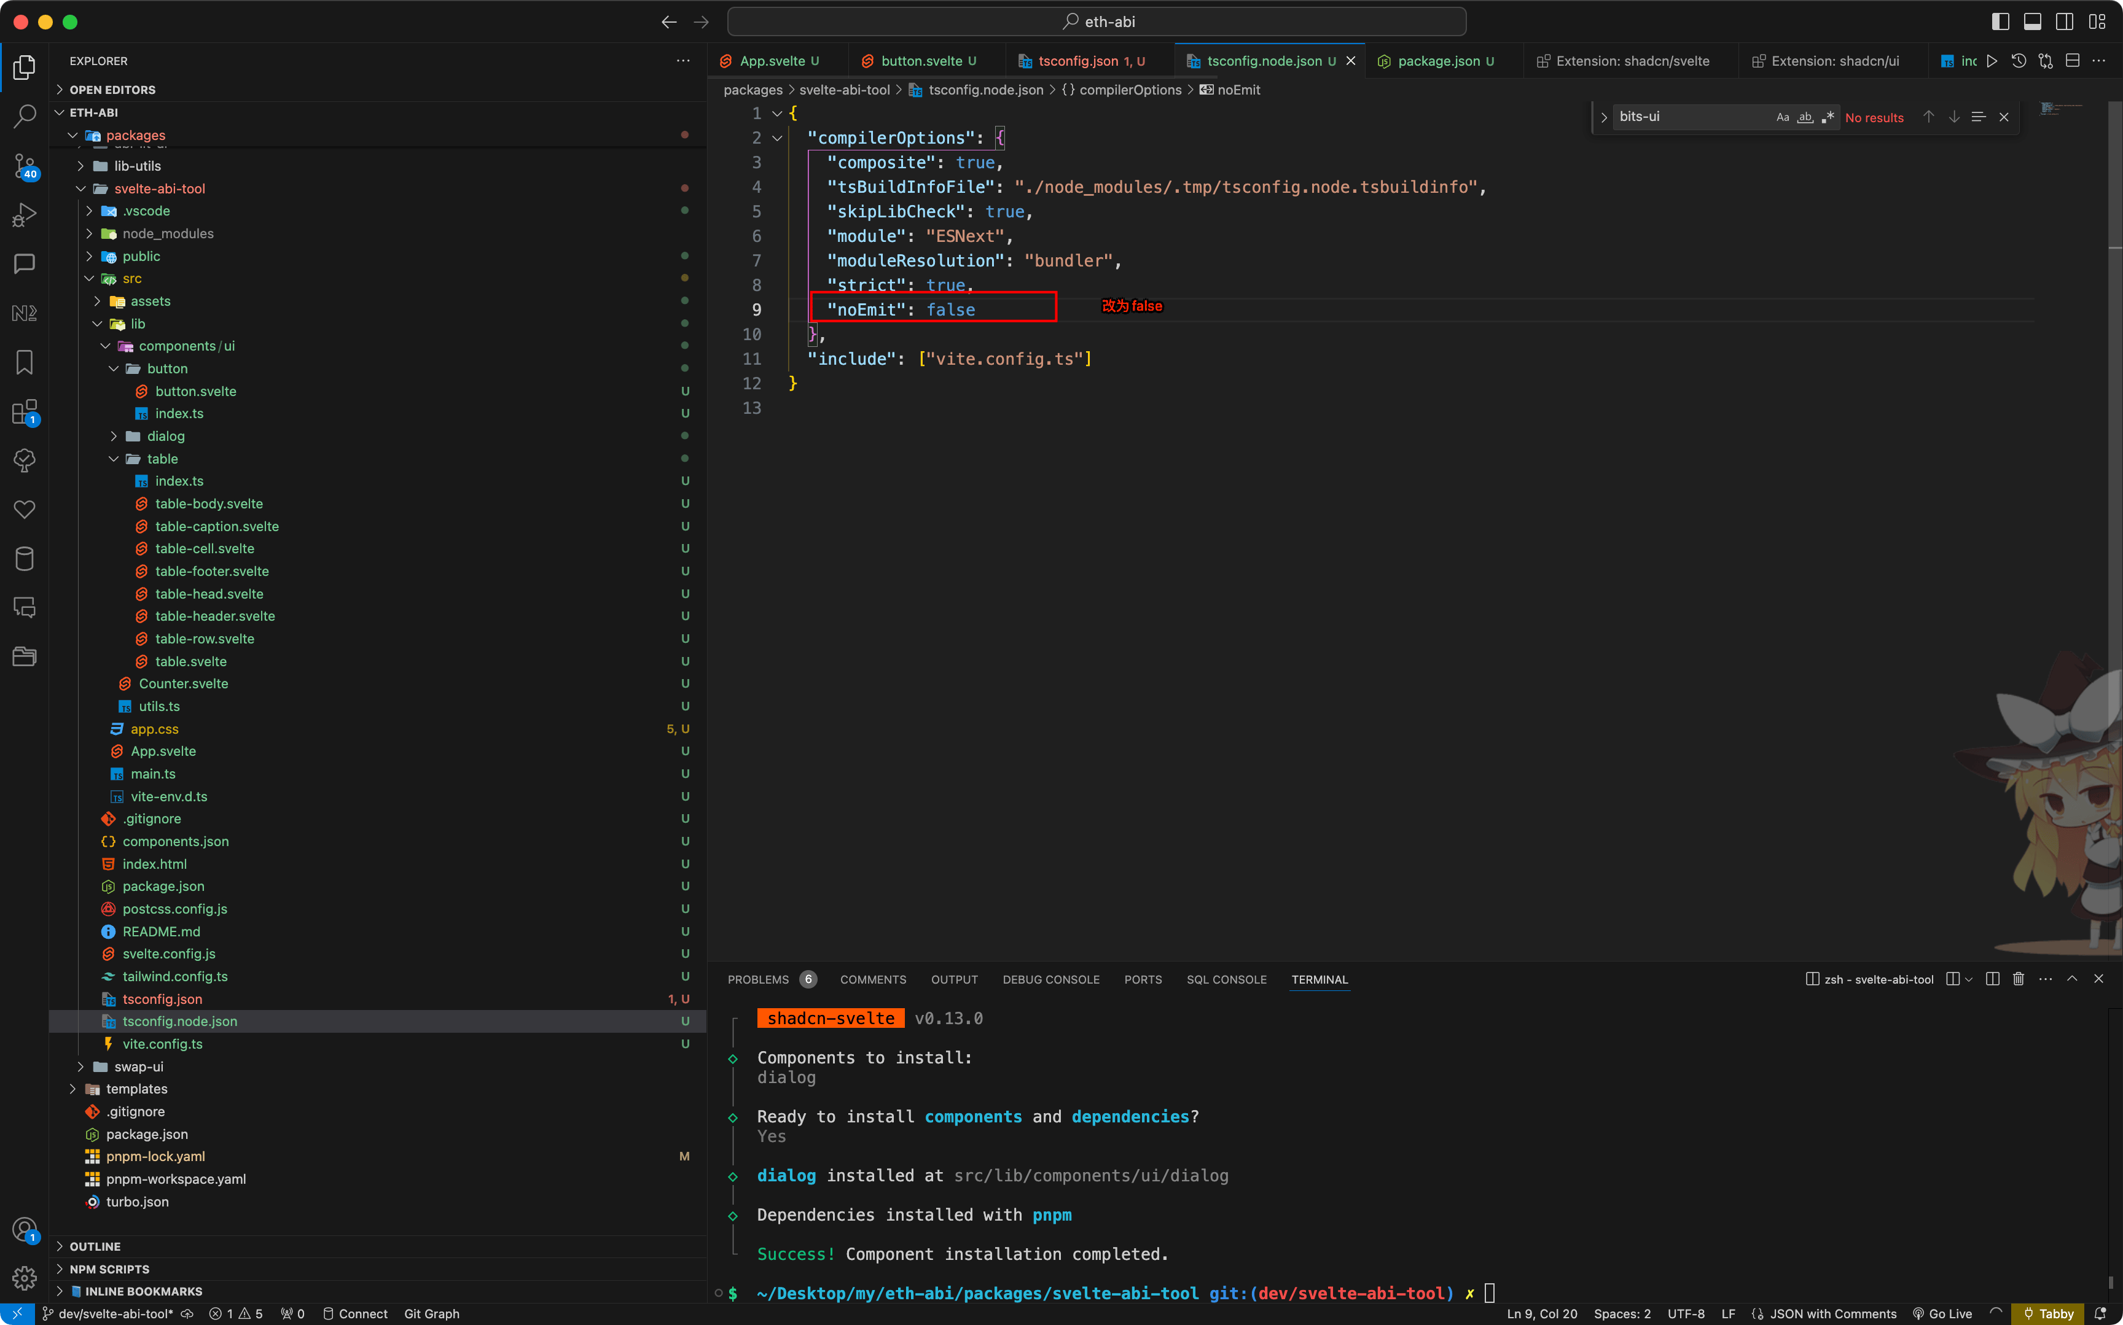Open the Explorer views ellipsis menu

click(683, 61)
